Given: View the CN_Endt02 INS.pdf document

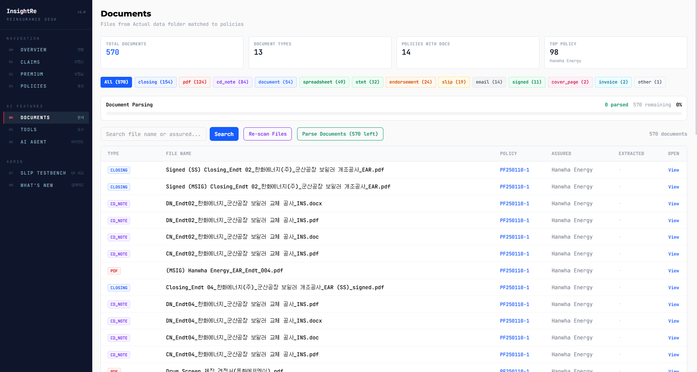Looking at the screenshot, I should tap(673, 254).
